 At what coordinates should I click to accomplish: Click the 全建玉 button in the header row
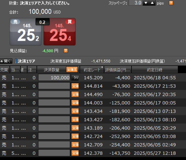tap(72, 70)
